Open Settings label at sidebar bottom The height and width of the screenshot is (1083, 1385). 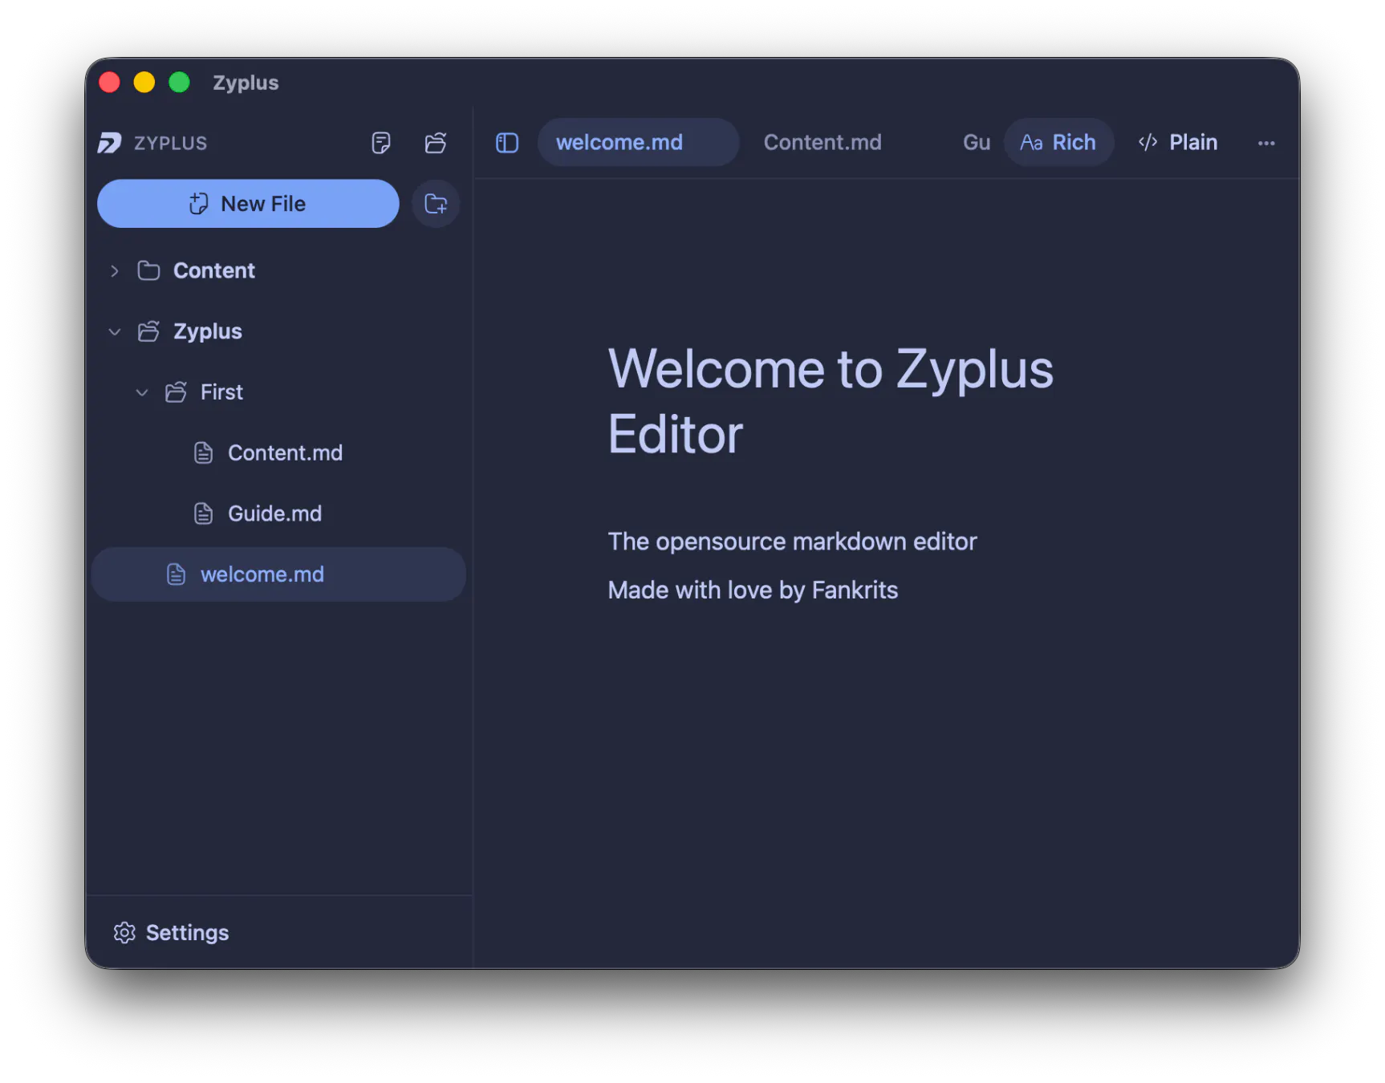click(187, 932)
